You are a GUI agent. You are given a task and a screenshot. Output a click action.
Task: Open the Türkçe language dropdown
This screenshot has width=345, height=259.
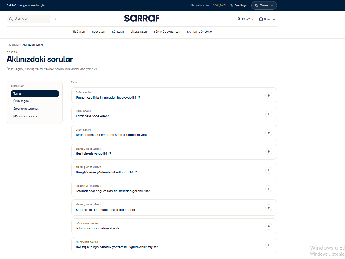[264, 5]
